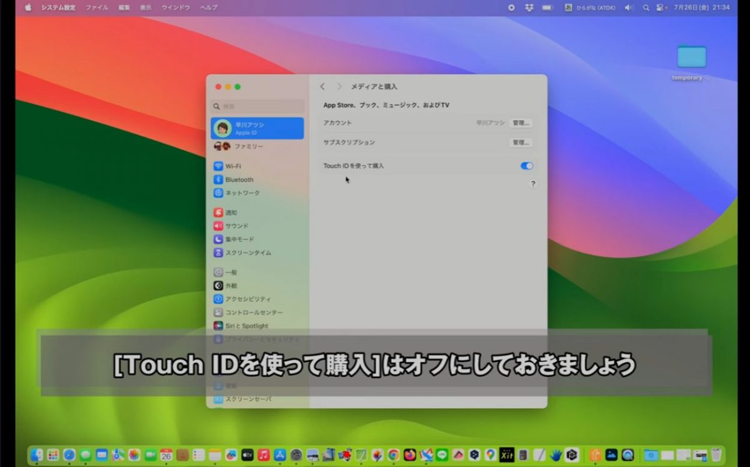Click 管理… button for アカウント

521,123
